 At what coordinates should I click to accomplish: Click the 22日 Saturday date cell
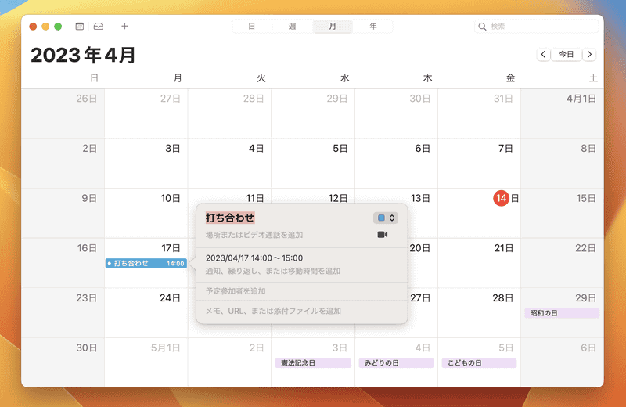(562, 263)
